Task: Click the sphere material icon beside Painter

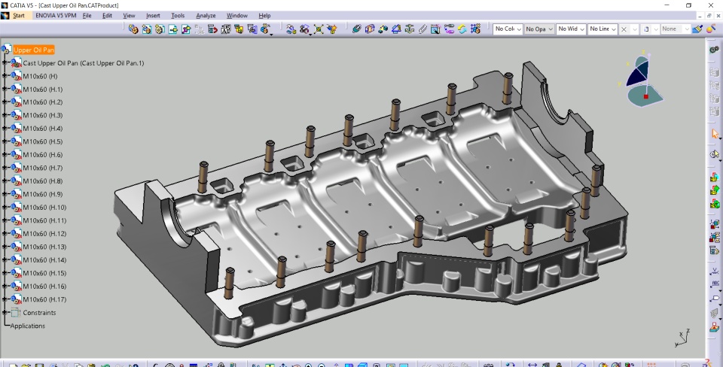Action: click(710, 29)
